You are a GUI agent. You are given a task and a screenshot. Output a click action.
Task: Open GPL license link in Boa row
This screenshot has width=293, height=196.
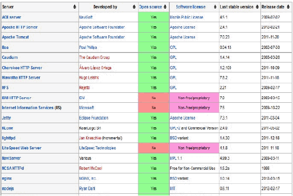tap(173, 48)
